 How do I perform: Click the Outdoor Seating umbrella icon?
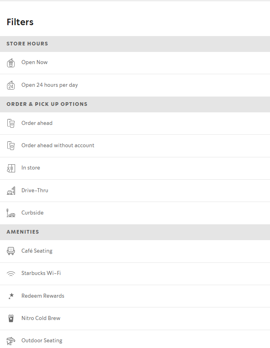coord(11,341)
